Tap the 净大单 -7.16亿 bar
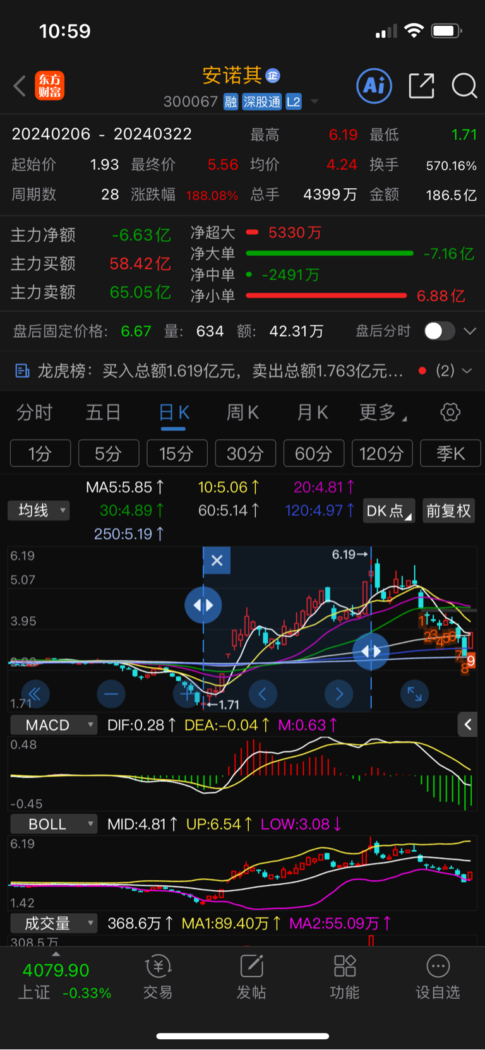The width and height of the screenshot is (485, 1050). click(x=330, y=253)
